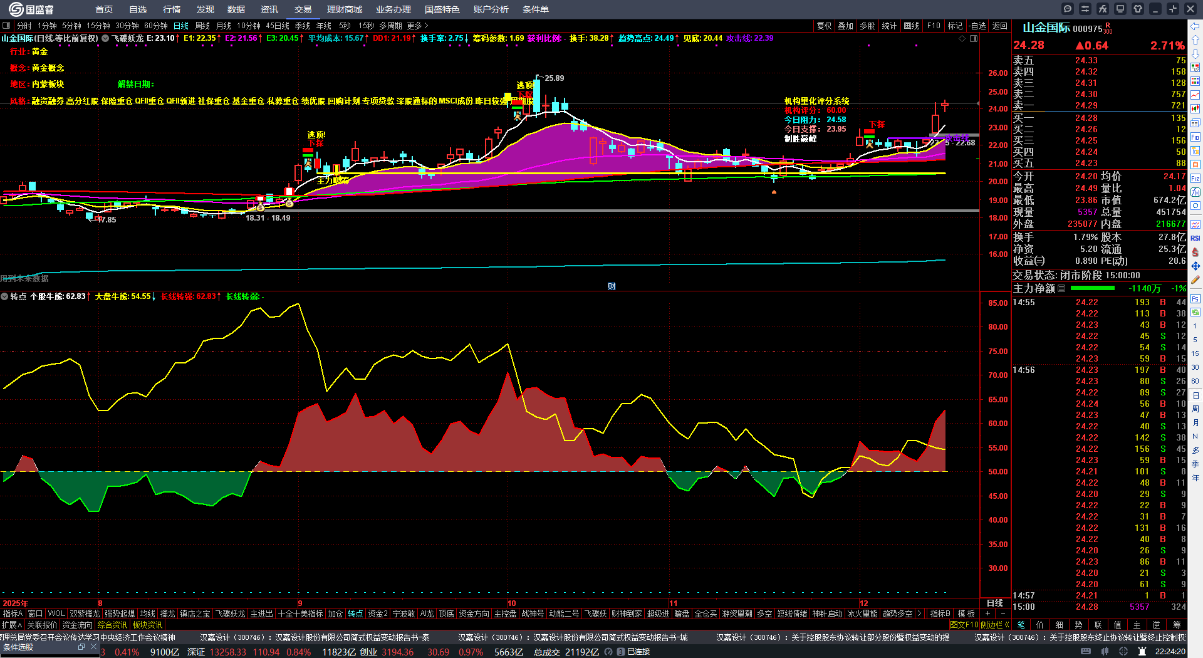Switch chart to 分时 view
The image size is (1203, 658).
point(24,26)
